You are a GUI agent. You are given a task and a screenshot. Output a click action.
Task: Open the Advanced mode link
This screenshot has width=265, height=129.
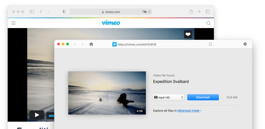188,111
